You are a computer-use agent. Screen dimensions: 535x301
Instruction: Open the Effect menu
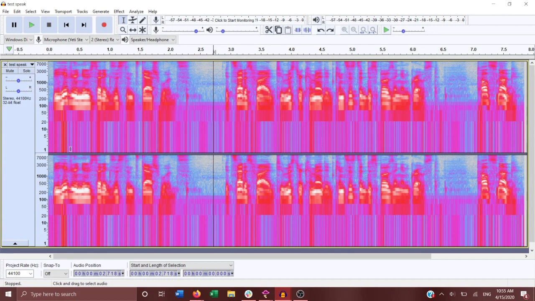coord(119,12)
